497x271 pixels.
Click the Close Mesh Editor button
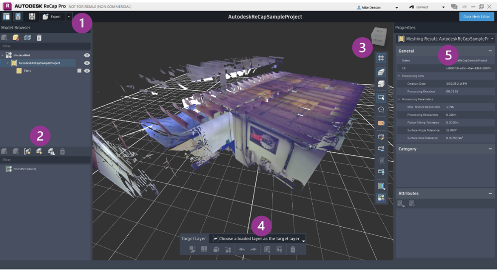[477, 16]
